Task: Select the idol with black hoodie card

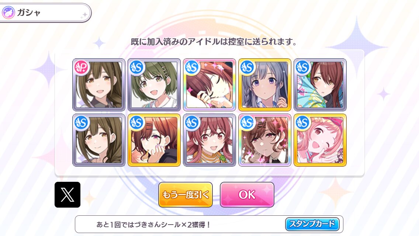Action: [x=154, y=140]
